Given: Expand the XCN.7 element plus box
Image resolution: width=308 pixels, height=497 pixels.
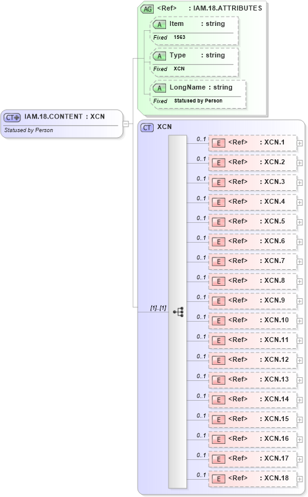Looking at the screenshot, I should pos(299,262).
